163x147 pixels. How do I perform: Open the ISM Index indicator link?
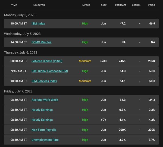coord(38,24)
